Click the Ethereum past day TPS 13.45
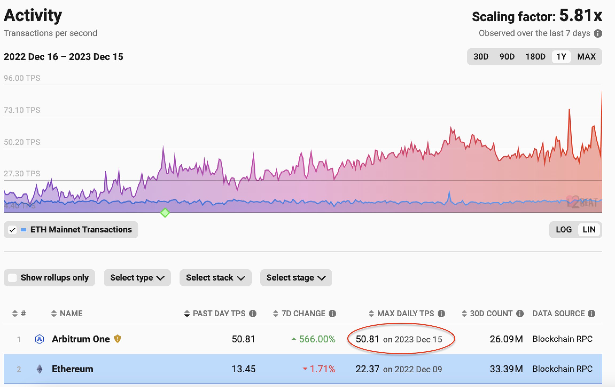The width and height of the screenshot is (615, 387). point(244,369)
